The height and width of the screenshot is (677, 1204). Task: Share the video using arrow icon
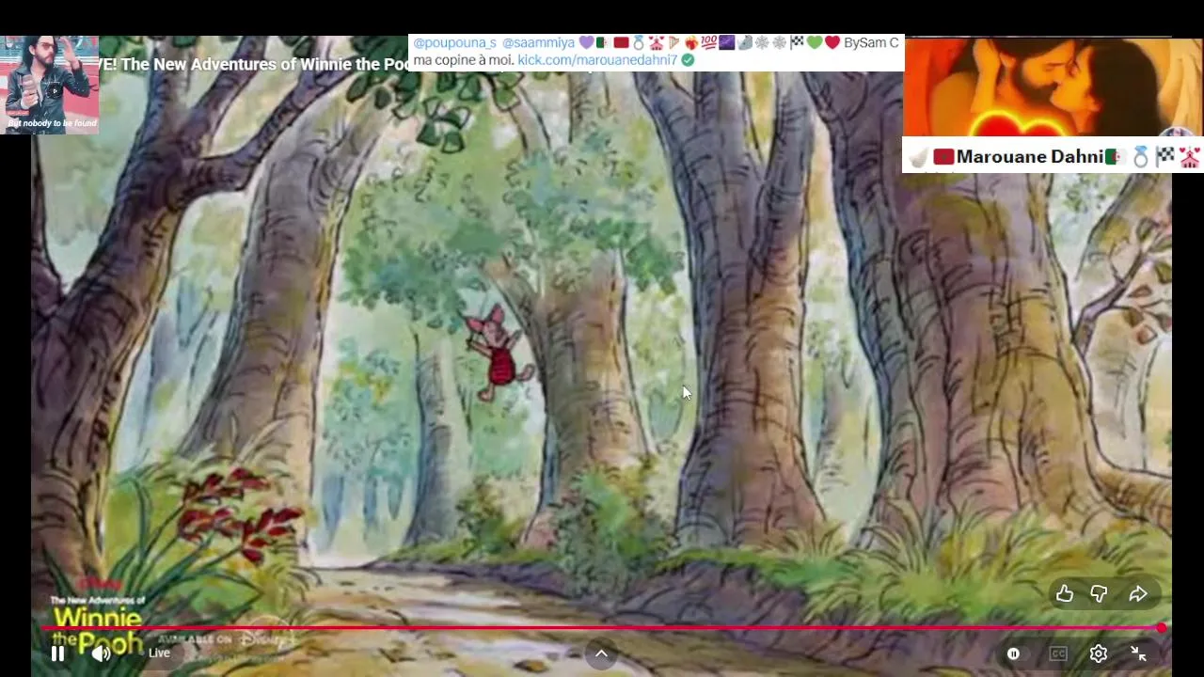(1138, 593)
